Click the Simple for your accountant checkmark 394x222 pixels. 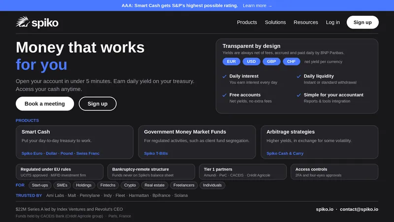[x=299, y=95]
